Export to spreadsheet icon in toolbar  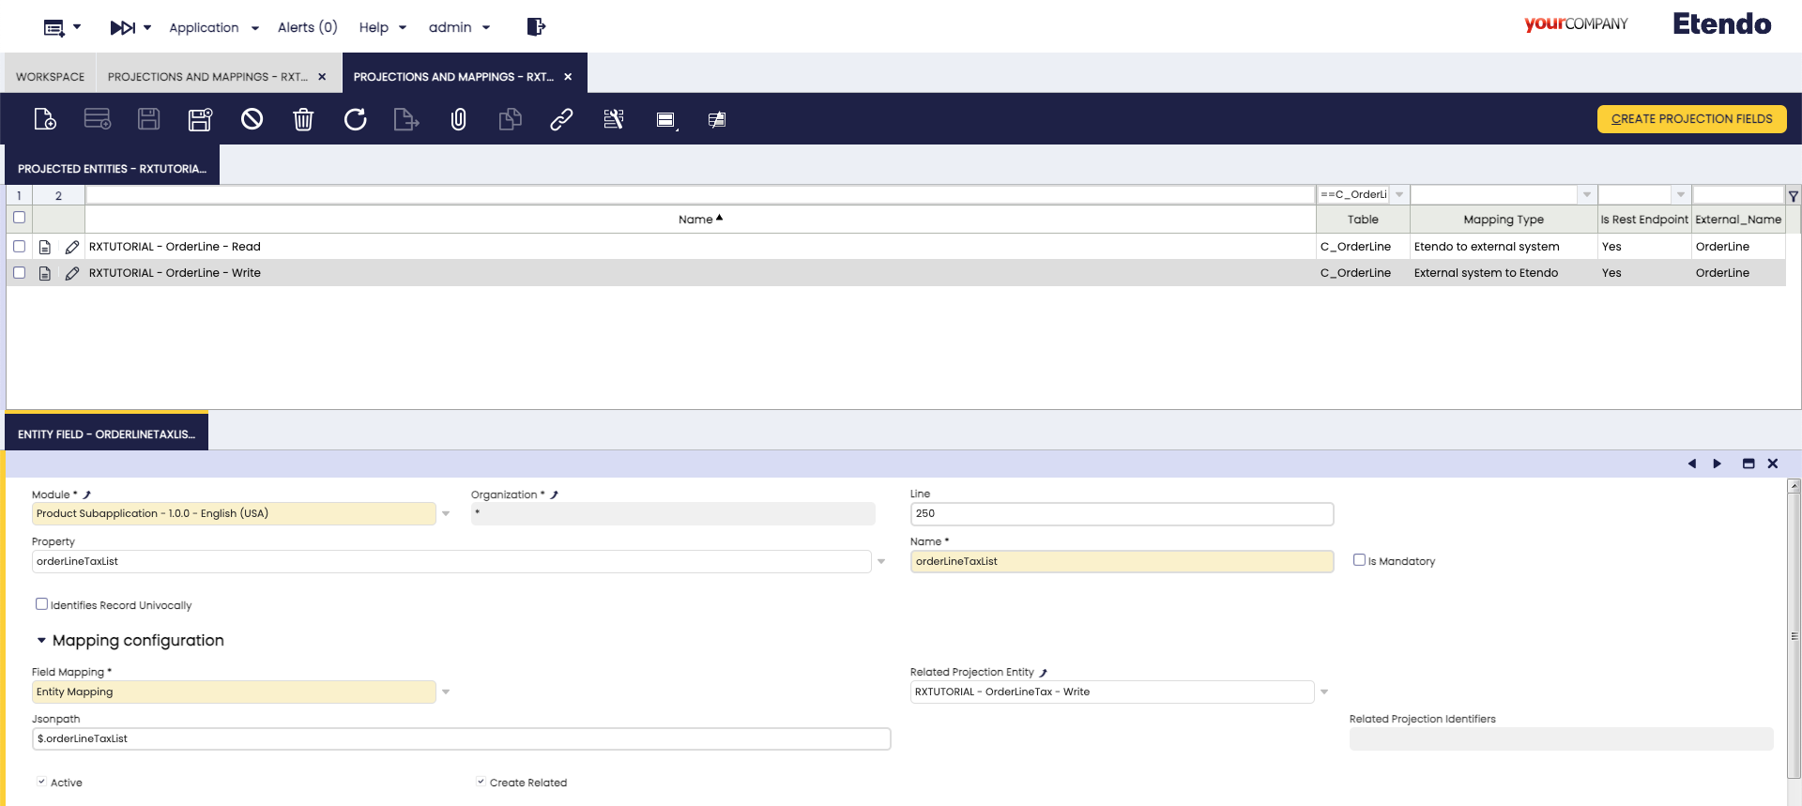point(406,119)
